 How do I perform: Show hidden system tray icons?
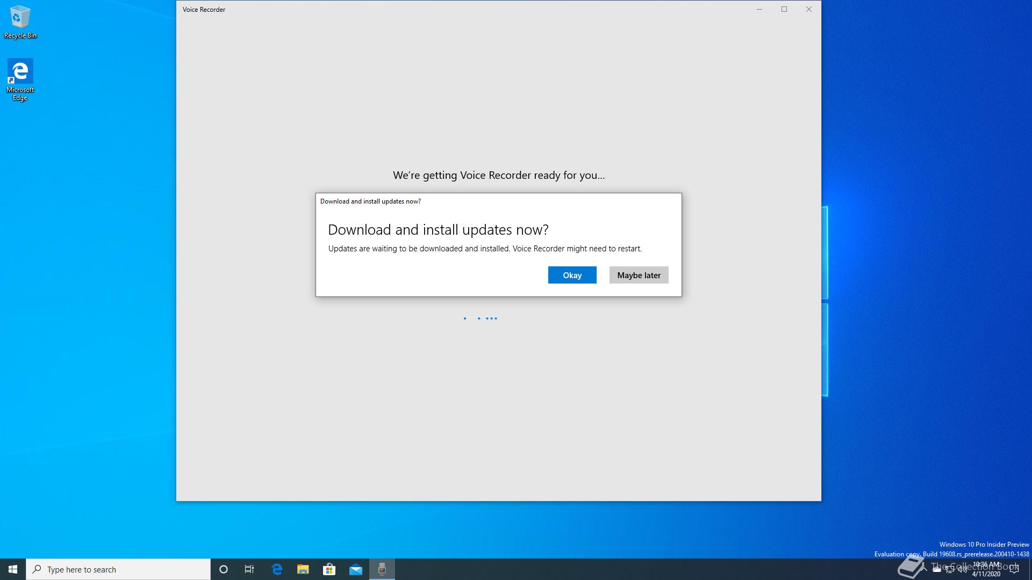924,569
